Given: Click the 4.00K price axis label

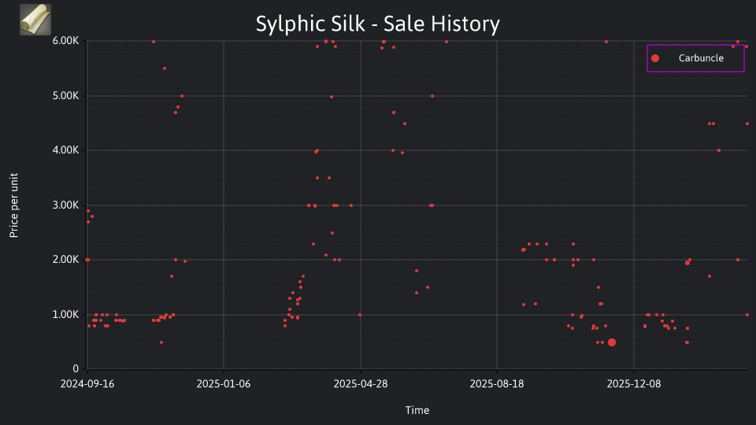Looking at the screenshot, I should click(x=65, y=150).
